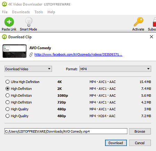Click the Paste Link green plus icon

[x=9, y=22]
